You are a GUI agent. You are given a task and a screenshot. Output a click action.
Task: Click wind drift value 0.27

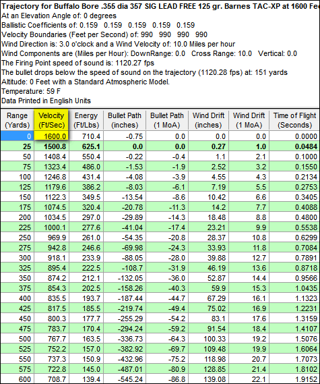pos(208,146)
